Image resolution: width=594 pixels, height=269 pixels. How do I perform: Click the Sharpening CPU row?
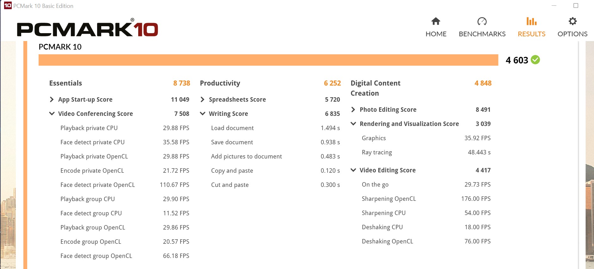(x=426, y=213)
